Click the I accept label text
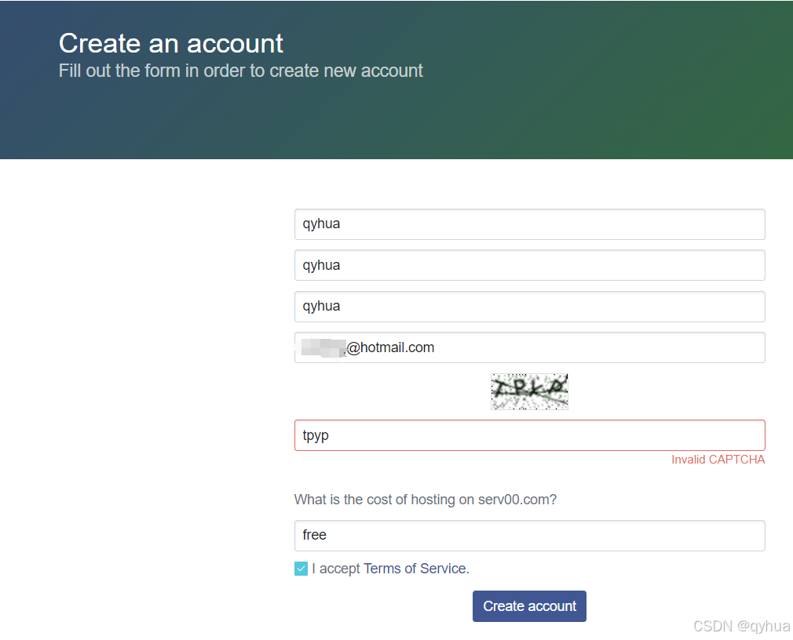793x640 pixels. [x=336, y=569]
